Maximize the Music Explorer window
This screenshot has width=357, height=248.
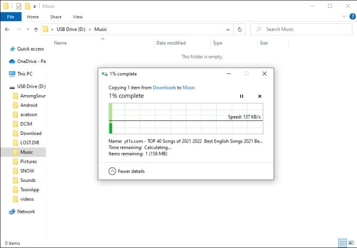330,6
